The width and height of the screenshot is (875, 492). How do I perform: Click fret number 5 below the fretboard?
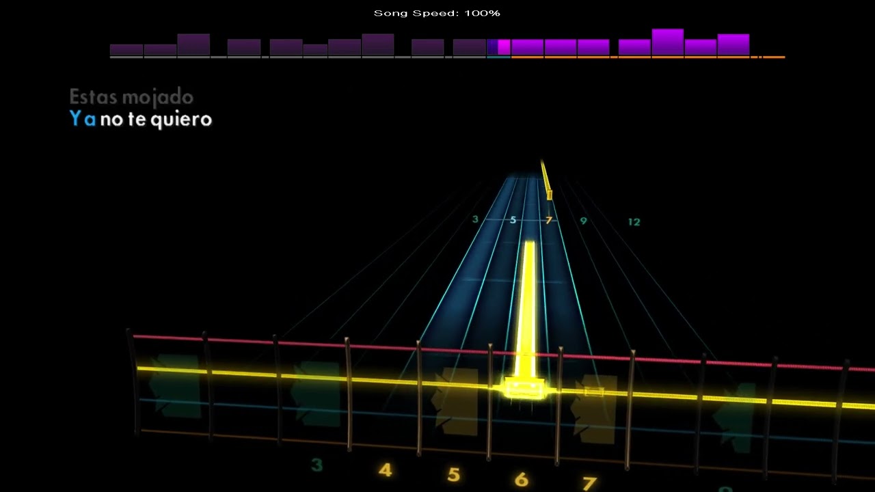tap(453, 475)
